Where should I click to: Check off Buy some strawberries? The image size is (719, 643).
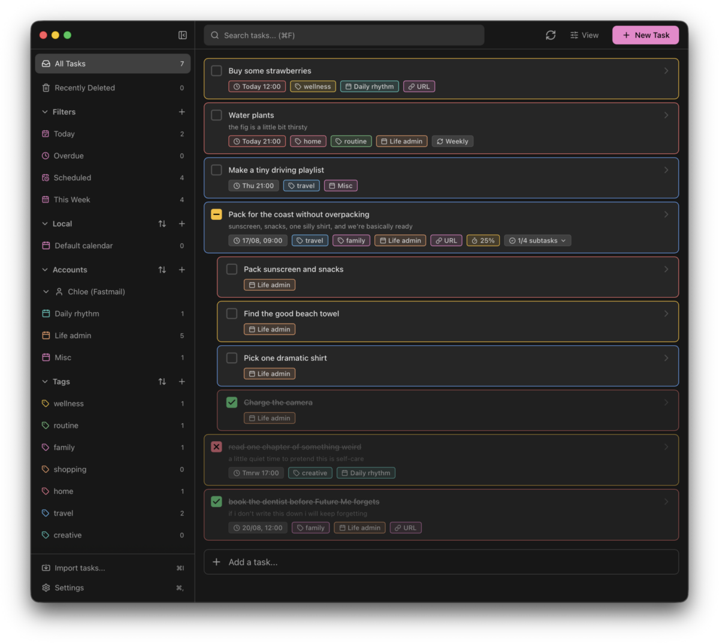tap(217, 71)
